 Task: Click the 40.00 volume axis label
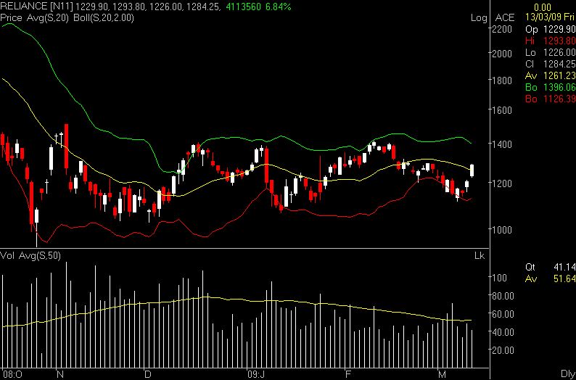tap(503, 332)
